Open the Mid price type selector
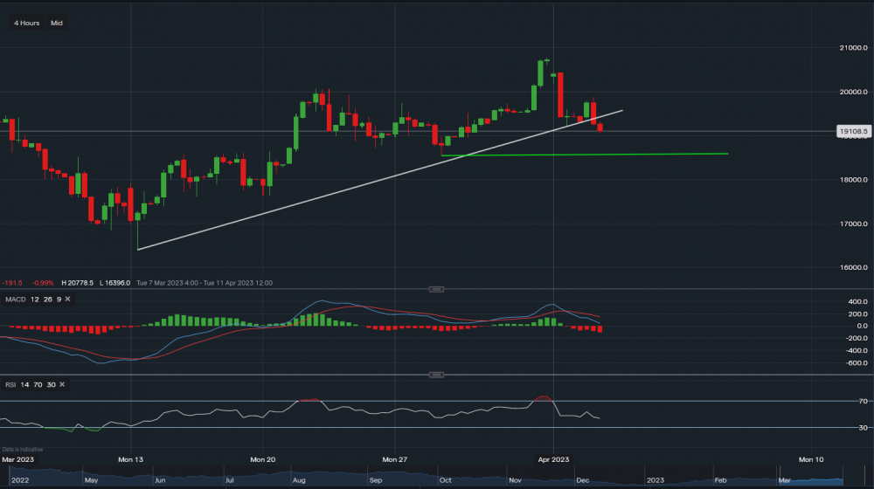Image resolution: width=874 pixels, height=489 pixels. (x=57, y=23)
